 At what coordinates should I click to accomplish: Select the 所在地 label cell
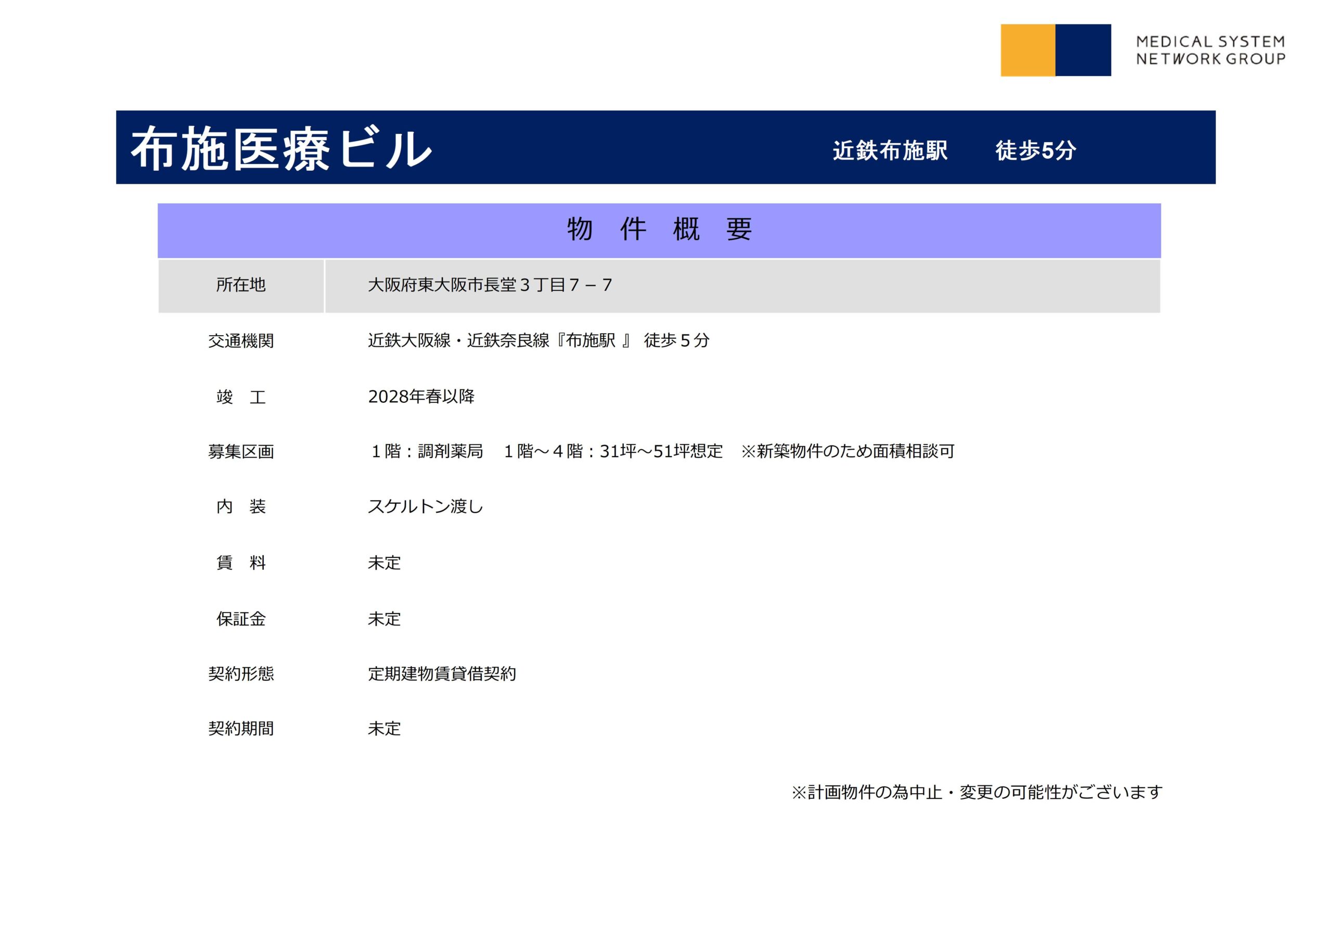coord(241,285)
